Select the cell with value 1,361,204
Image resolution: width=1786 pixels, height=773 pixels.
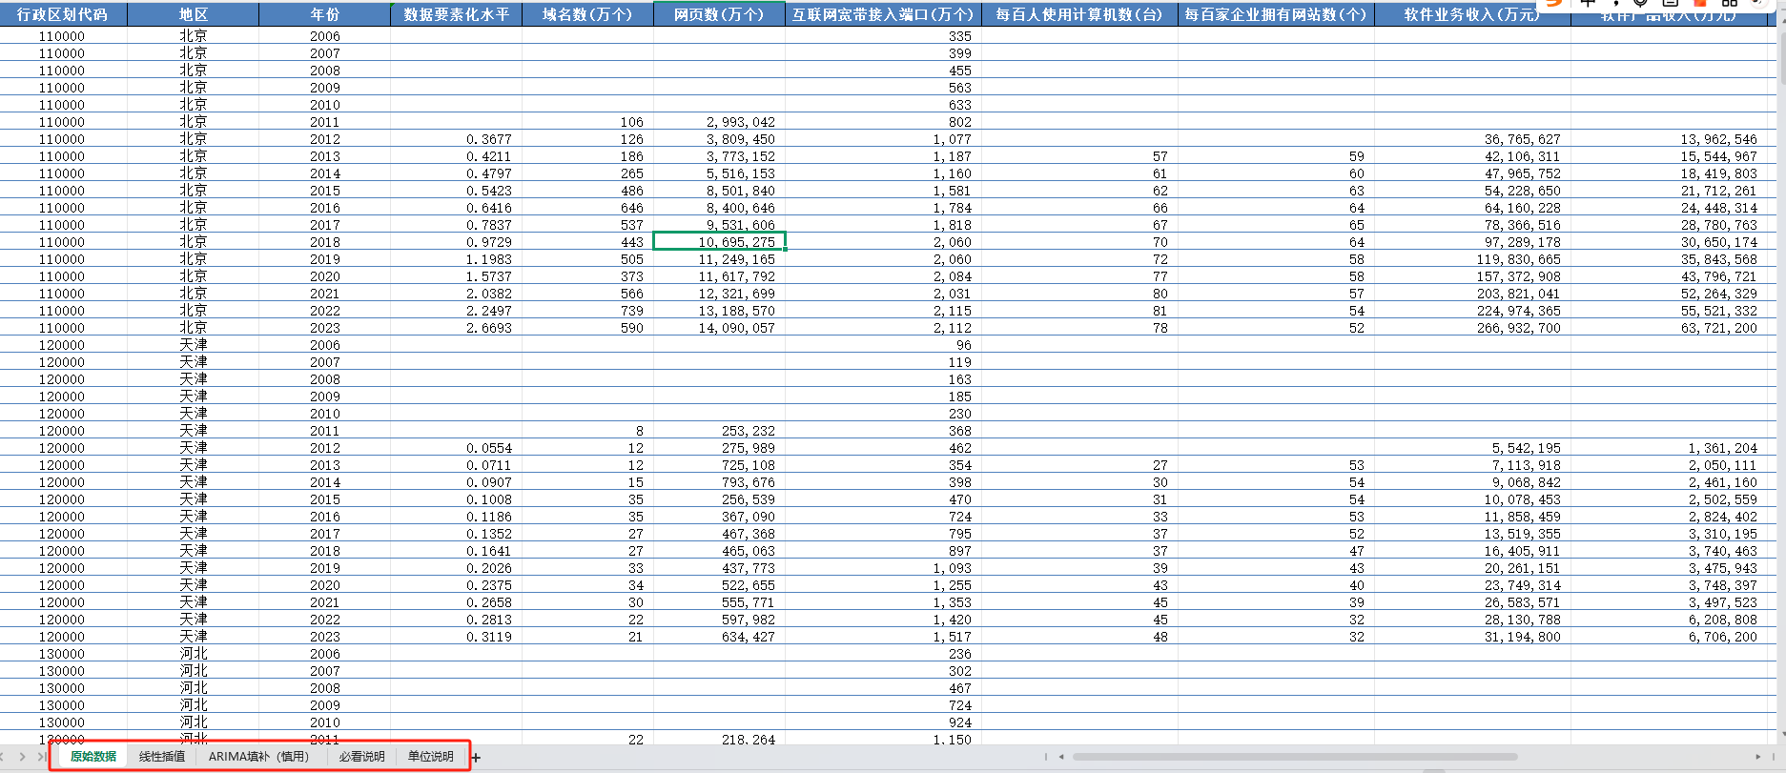(x=1669, y=448)
